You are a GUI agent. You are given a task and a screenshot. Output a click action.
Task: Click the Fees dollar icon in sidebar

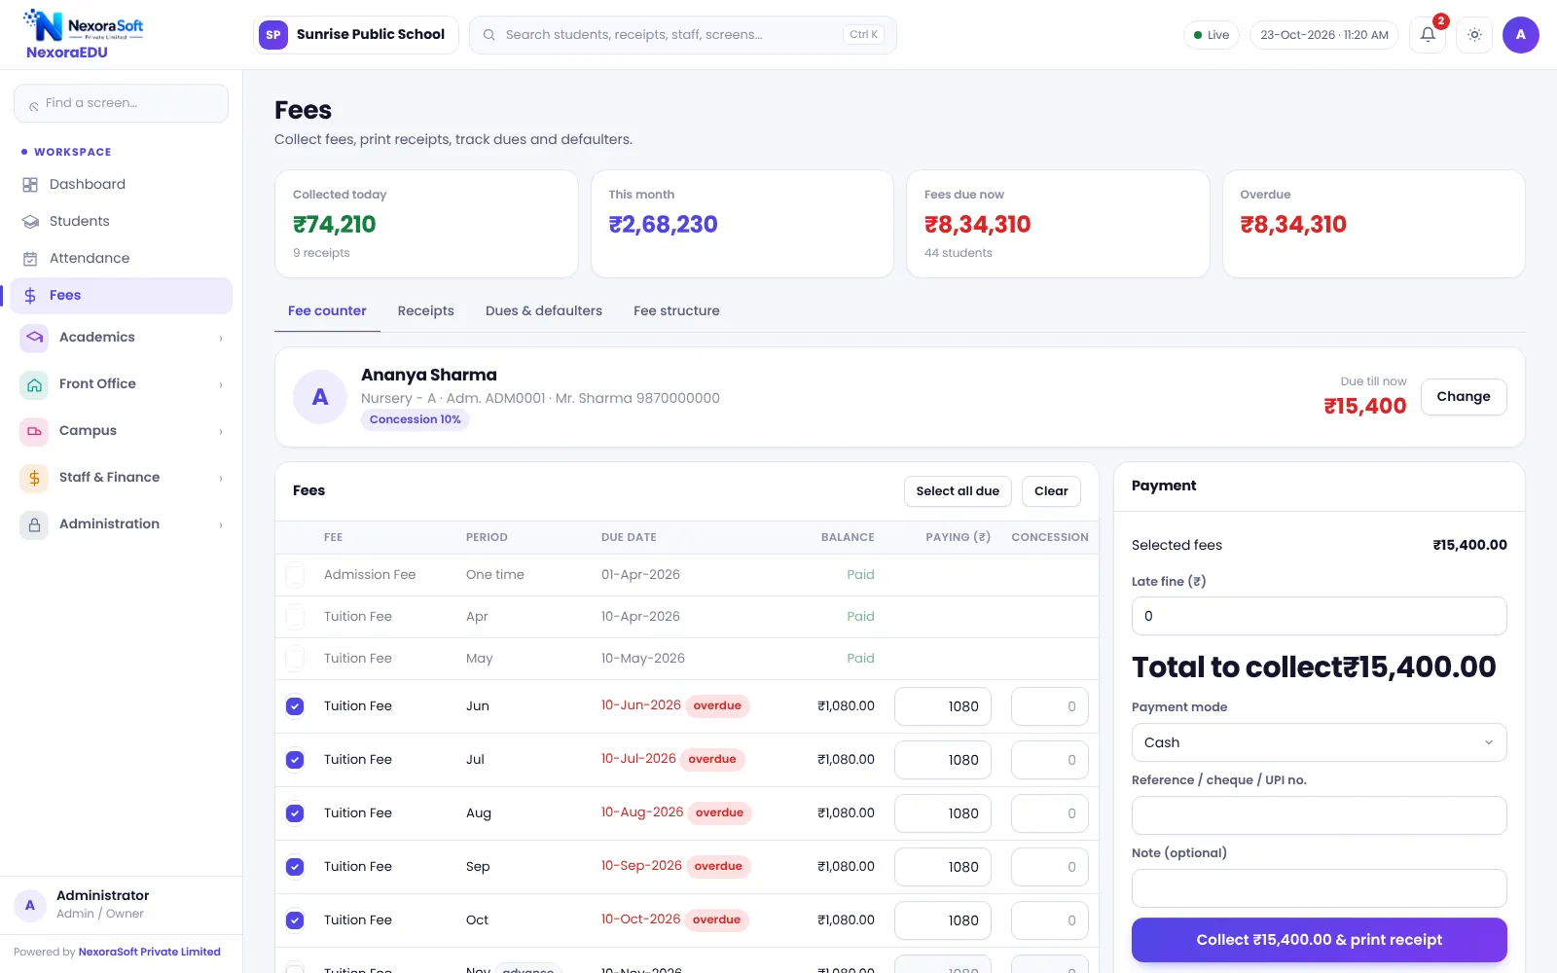coord(30,296)
